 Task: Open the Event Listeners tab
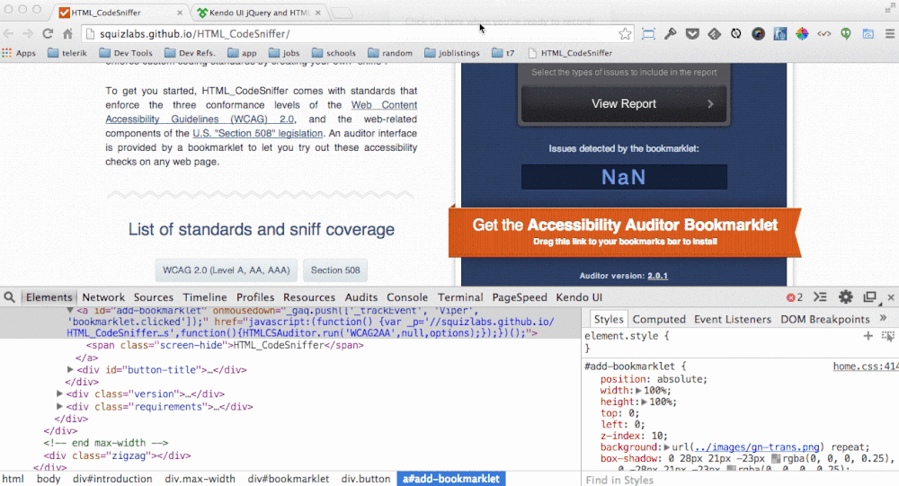732,319
